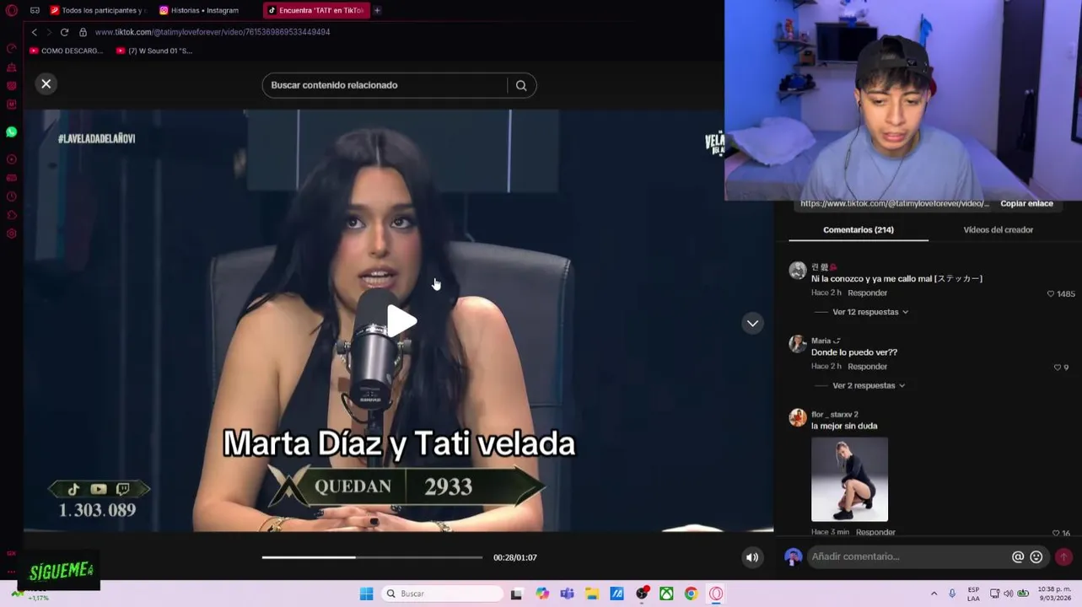The height and width of the screenshot is (607, 1082).
Task: Close the TikTok video viewer
Action: (x=46, y=83)
